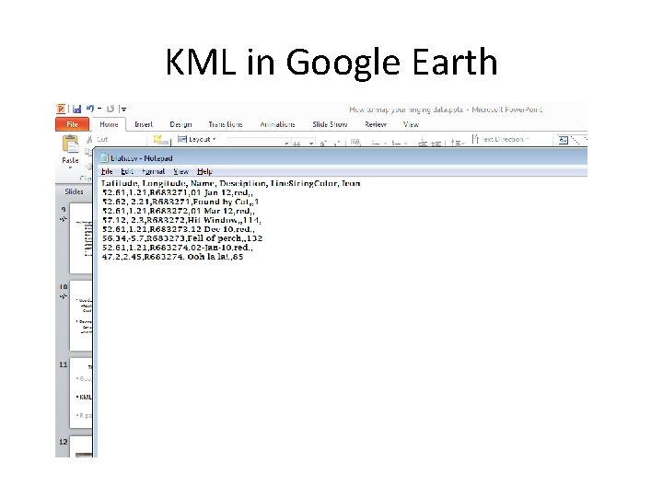This screenshot has width=663, height=497.
Task: Save the presentation with the floppy icon
Action: 76,109
